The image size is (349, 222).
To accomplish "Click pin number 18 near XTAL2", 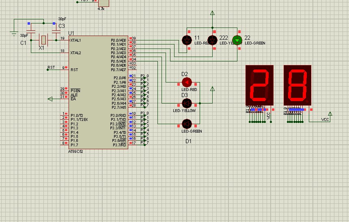I will 62,51.
